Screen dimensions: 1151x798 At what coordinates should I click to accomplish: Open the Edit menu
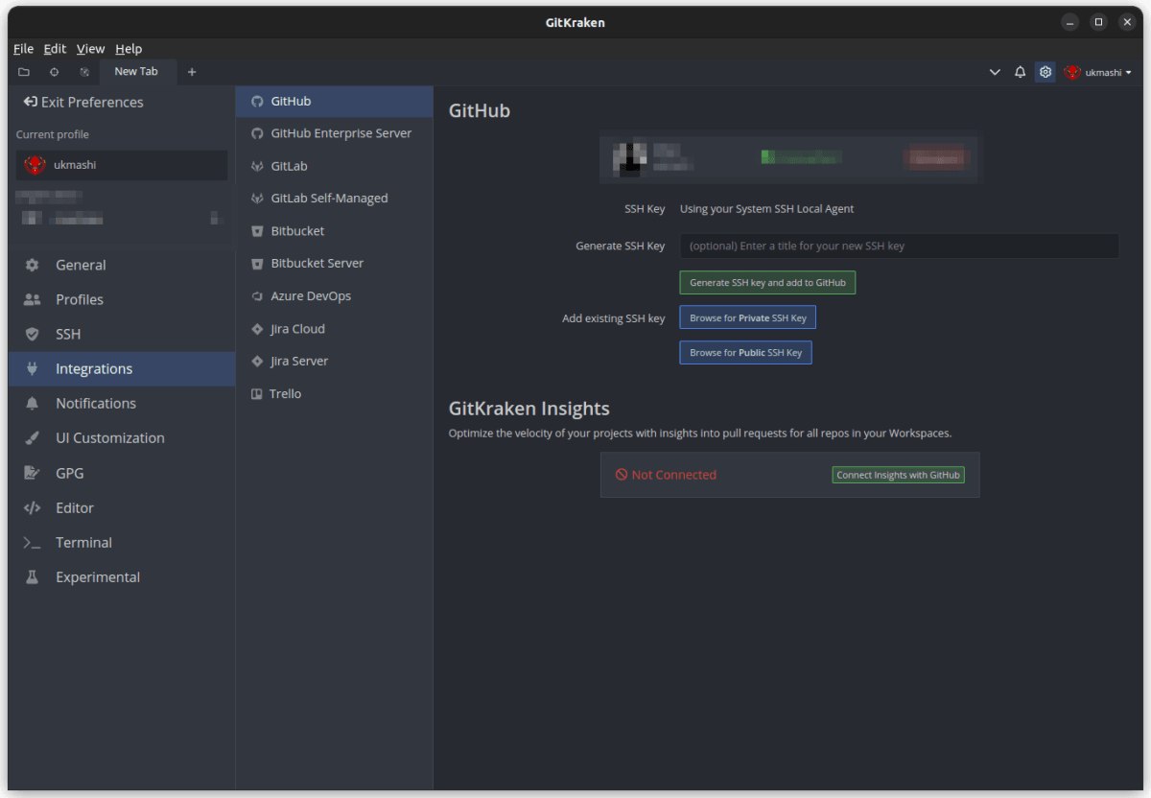click(x=55, y=49)
